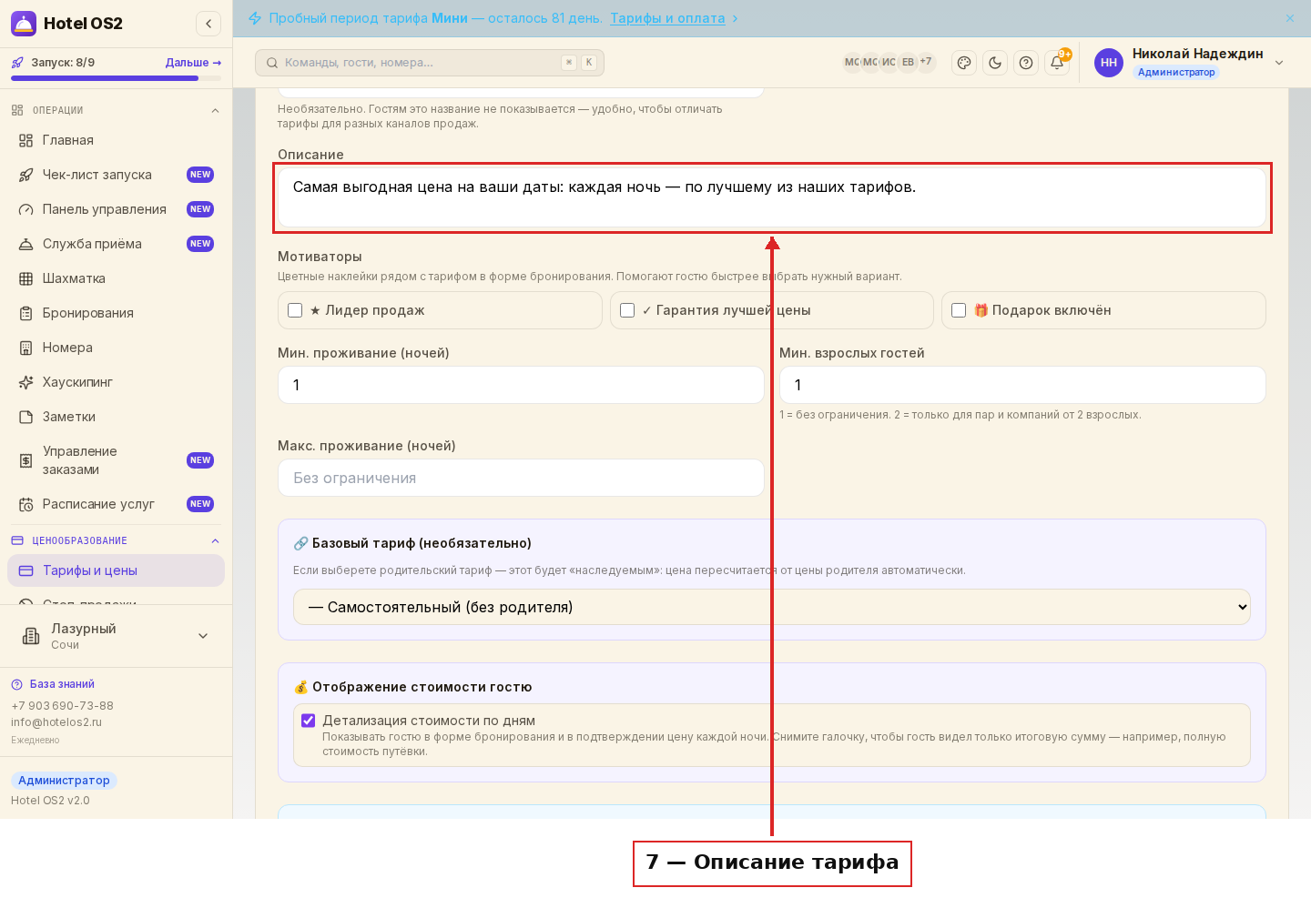The height and width of the screenshot is (908, 1311).
Task: Open the База знаний link
Action: tap(62, 684)
